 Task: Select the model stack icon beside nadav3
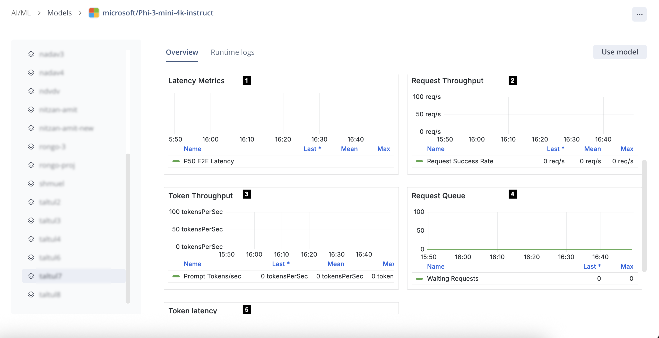coord(31,54)
